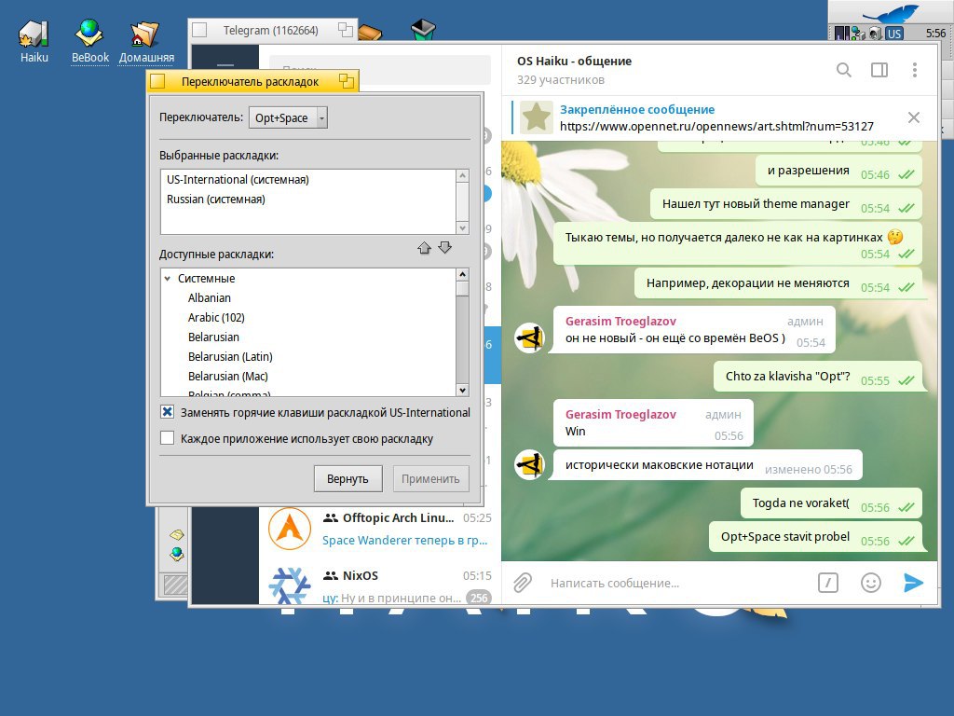954x716 pixels.
Task: Click the 256 unread badge on NixOS chat
Action: click(x=479, y=598)
